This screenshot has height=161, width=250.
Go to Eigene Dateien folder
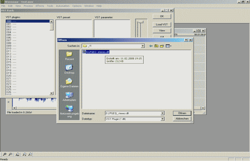pos(69,82)
